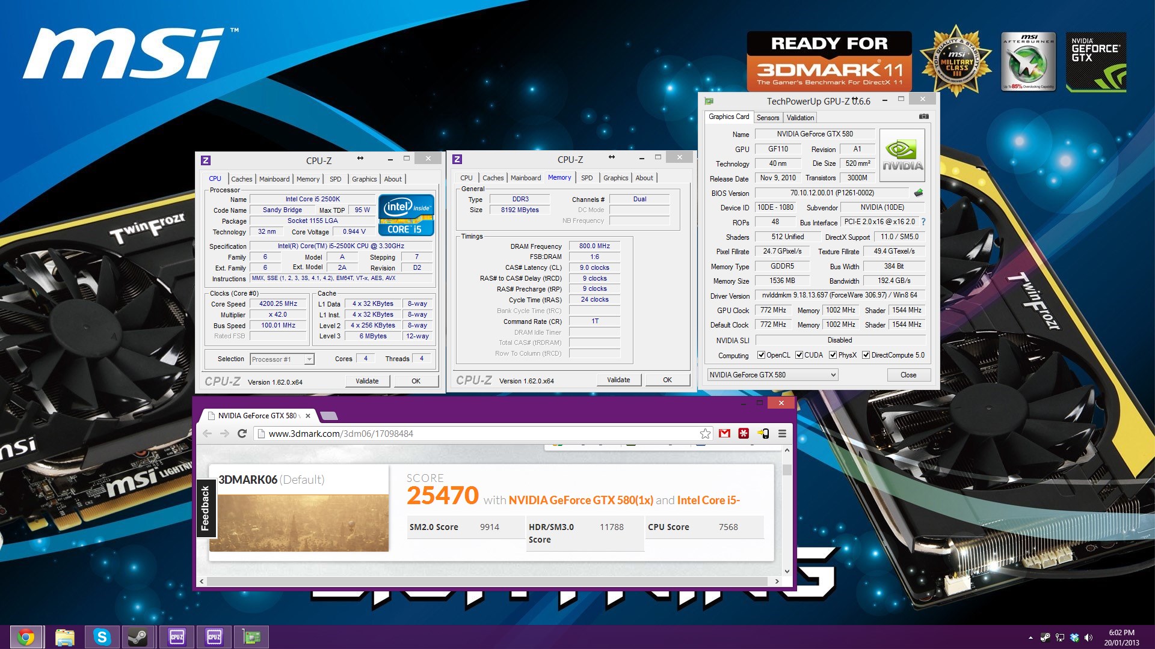Click the horizontal scrollbar right arrow
Screen dimensions: 1155x649
click(x=777, y=581)
